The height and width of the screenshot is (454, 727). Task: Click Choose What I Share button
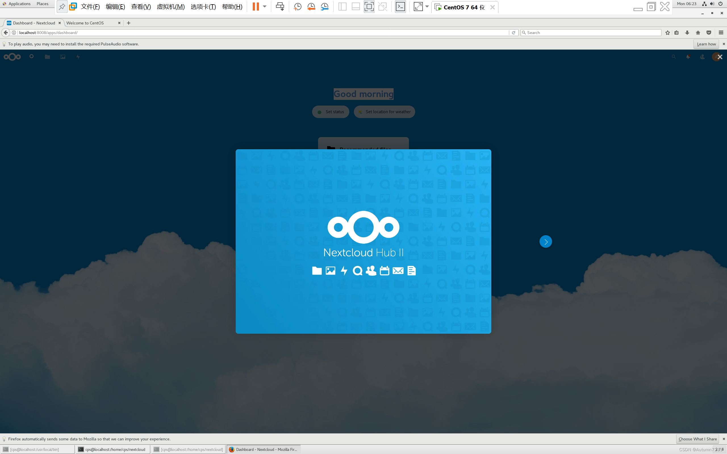[x=697, y=439]
